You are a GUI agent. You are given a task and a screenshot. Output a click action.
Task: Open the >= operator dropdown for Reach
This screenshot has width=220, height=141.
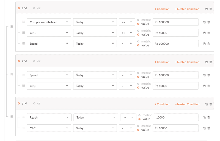tap(128, 117)
